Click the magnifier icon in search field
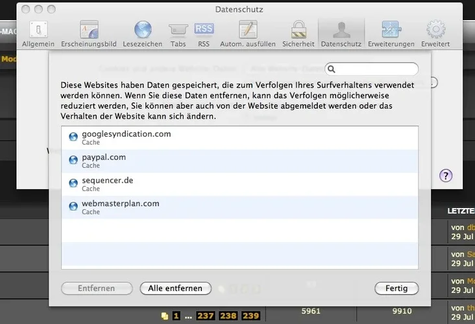475x324 pixels. click(x=332, y=69)
